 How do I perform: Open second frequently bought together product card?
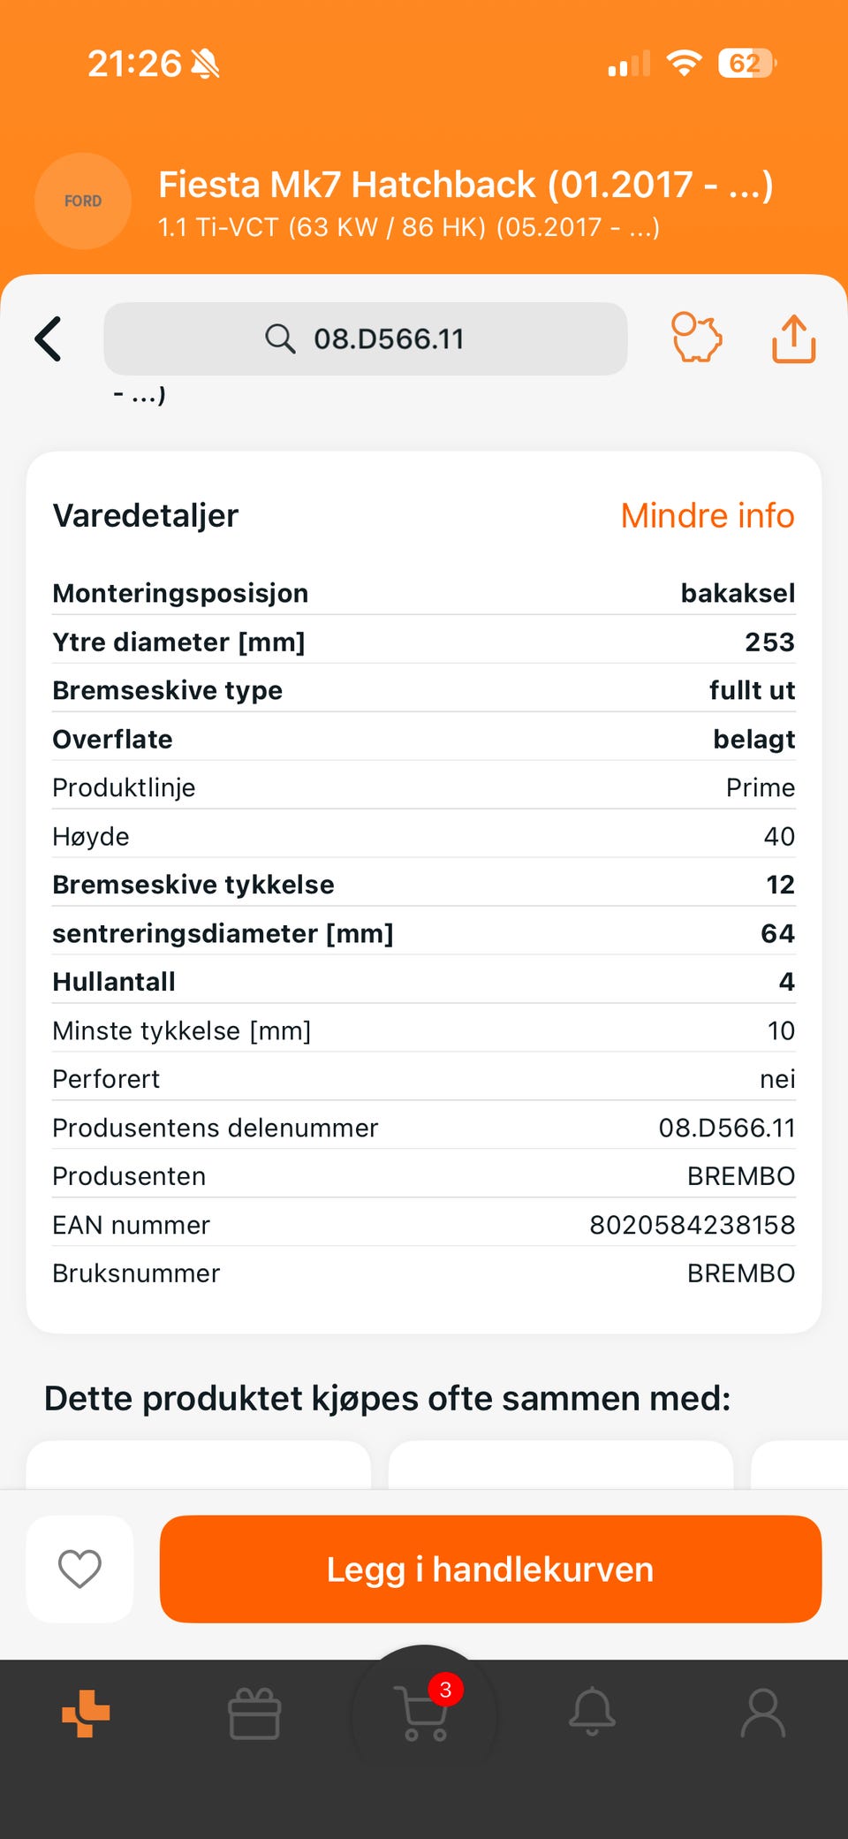point(561,1464)
